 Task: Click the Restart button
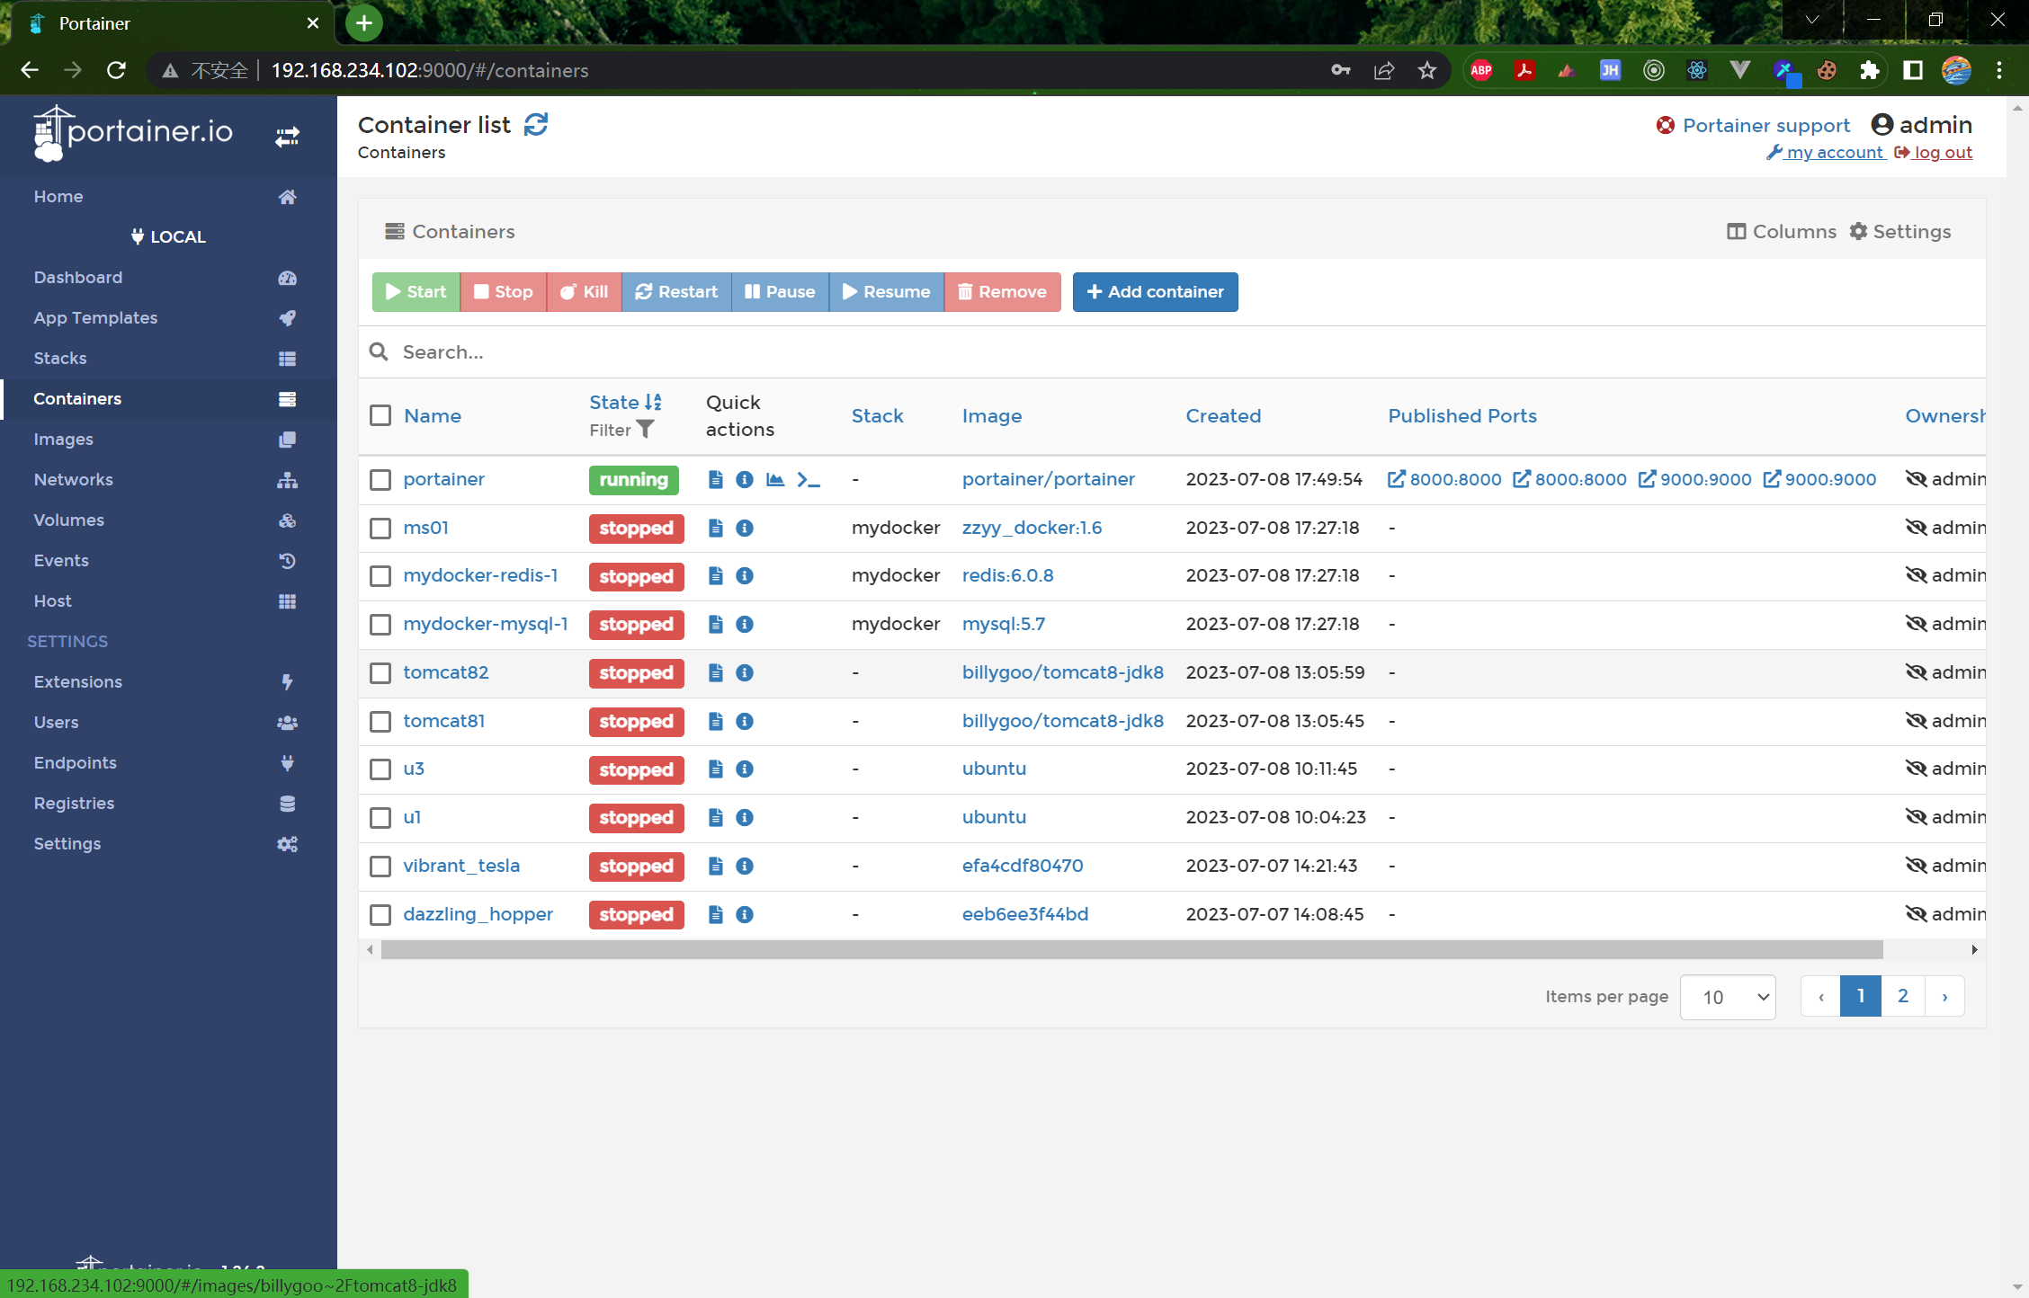676,292
